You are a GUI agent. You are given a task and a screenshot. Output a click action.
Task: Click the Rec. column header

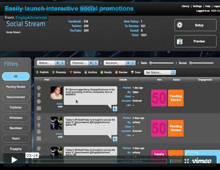pos(159,80)
